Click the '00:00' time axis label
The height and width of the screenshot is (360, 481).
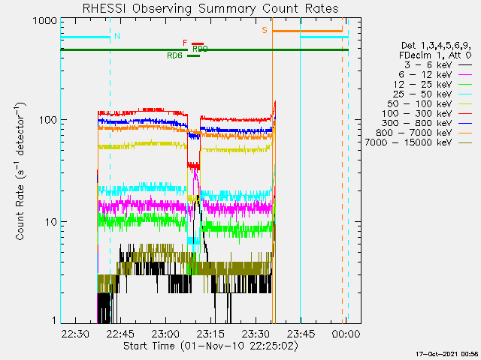pyautogui.click(x=346, y=333)
